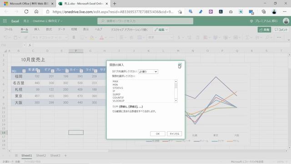Image resolution: width=291 pixels, height=164 pixels.
Task: Collapse the ribbon with the chevron
Action: pyautogui.click(x=289, y=40)
